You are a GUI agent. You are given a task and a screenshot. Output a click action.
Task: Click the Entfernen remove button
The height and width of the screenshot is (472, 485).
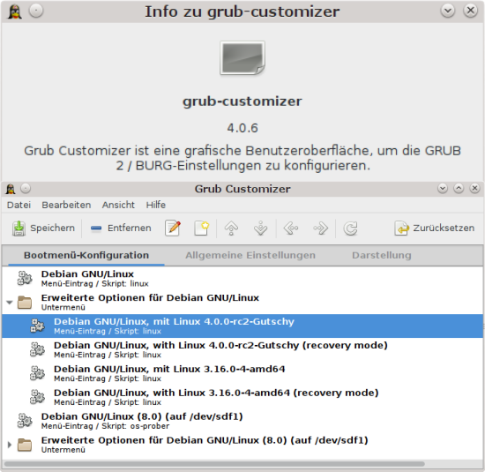point(121,229)
